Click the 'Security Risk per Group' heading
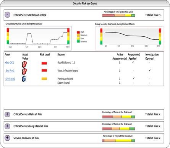This screenshot has height=148, width=170. coord(85,3)
